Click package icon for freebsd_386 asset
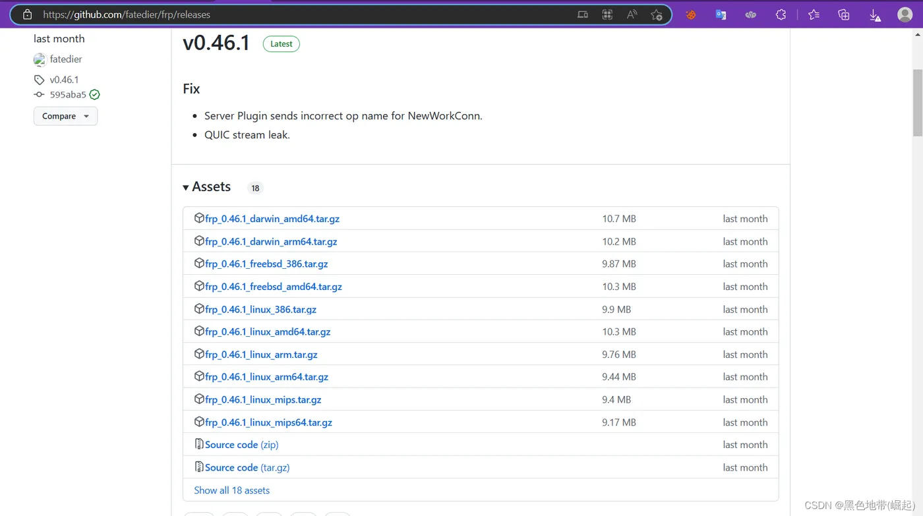The image size is (923, 516). [x=199, y=264]
